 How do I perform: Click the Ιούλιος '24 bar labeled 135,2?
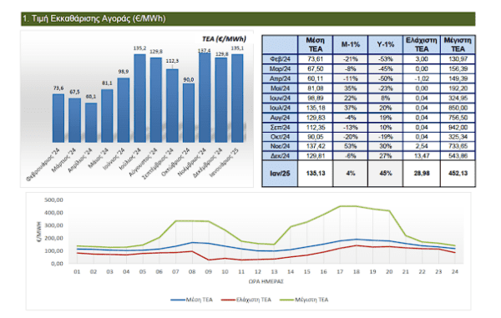(139, 98)
